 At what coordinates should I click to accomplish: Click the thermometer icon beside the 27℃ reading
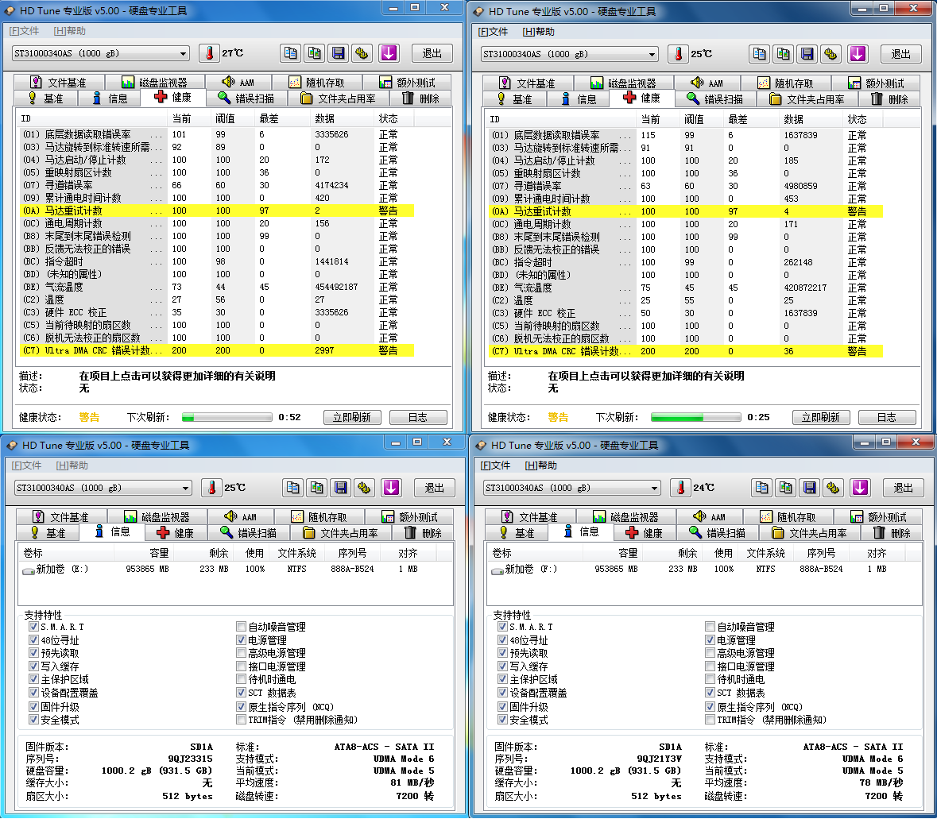(209, 53)
